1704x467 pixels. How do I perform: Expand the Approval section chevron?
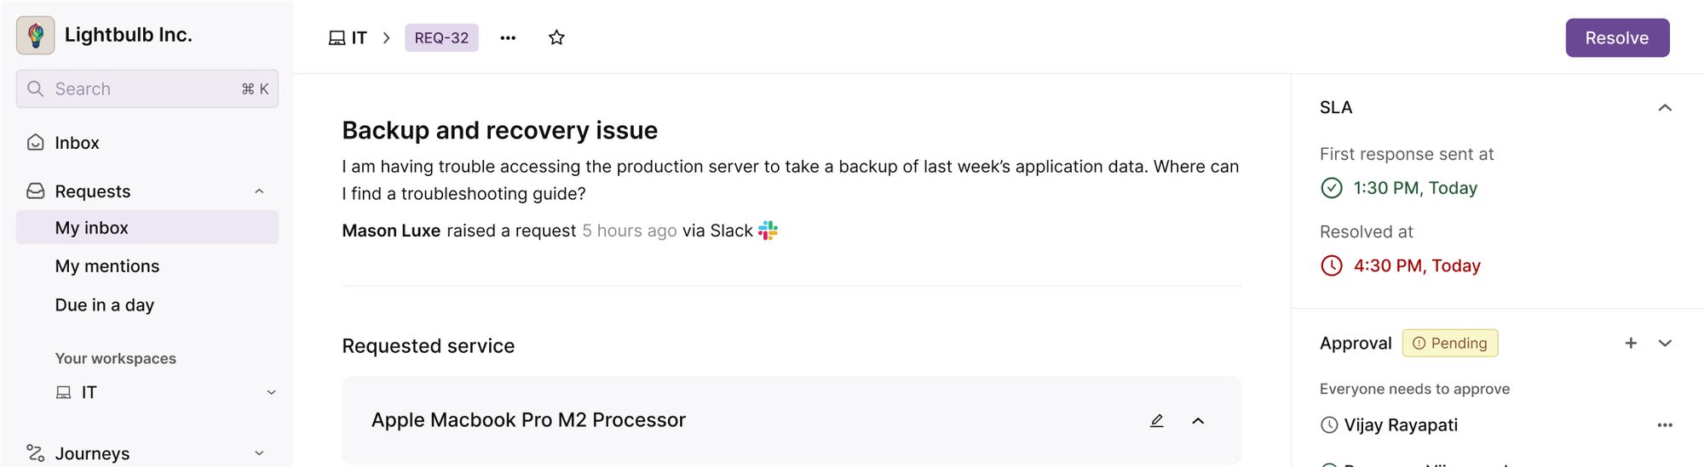1664,343
